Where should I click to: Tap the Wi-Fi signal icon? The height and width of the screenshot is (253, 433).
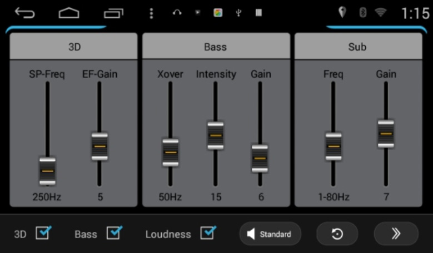(380, 13)
